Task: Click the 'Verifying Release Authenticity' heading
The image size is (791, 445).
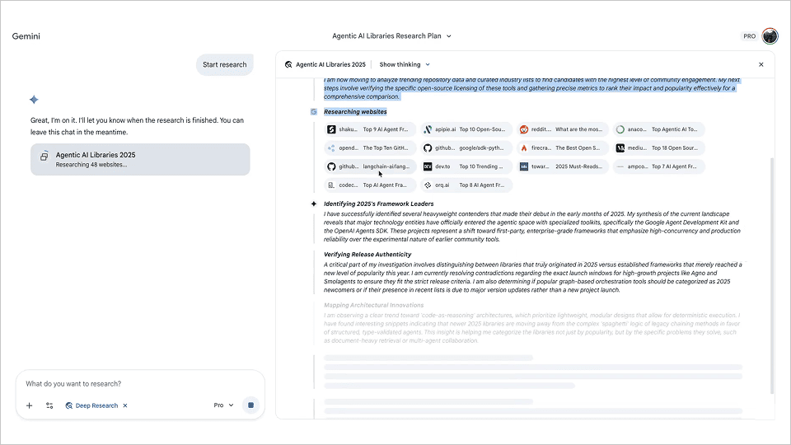Action: pos(367,255)
